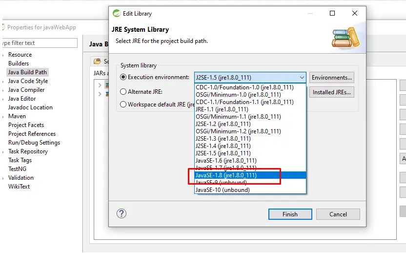Expand the Maven node arrow

tap(3, 117)
